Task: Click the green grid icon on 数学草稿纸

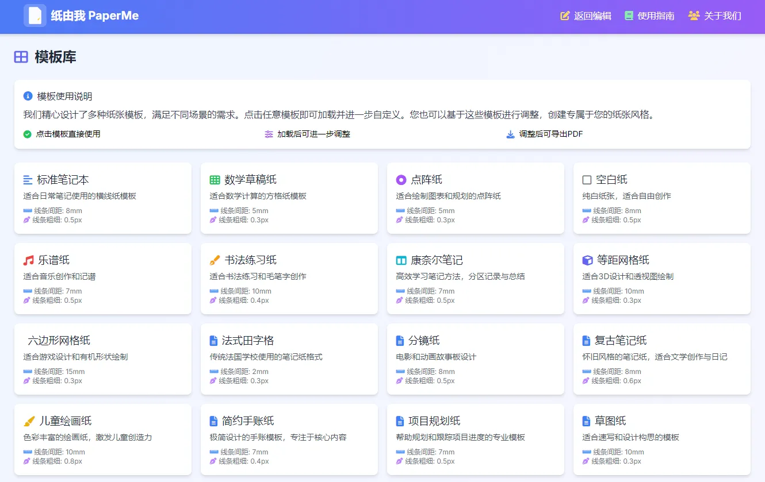Action: (215, 180)
